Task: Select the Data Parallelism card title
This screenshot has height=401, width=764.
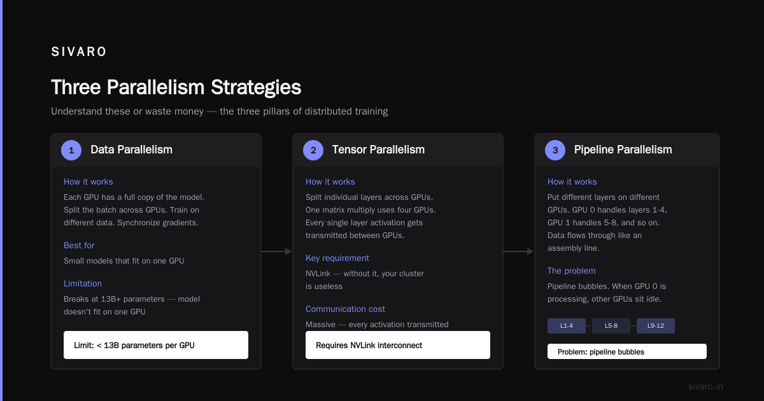Action: coord(131,150)
